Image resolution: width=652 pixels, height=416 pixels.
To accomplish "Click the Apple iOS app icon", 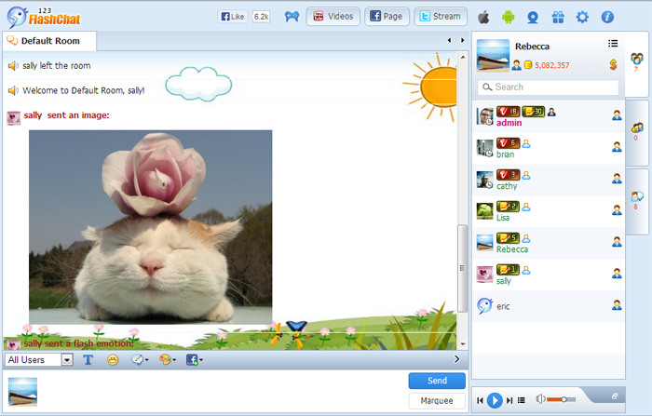I will coord(483,17).
